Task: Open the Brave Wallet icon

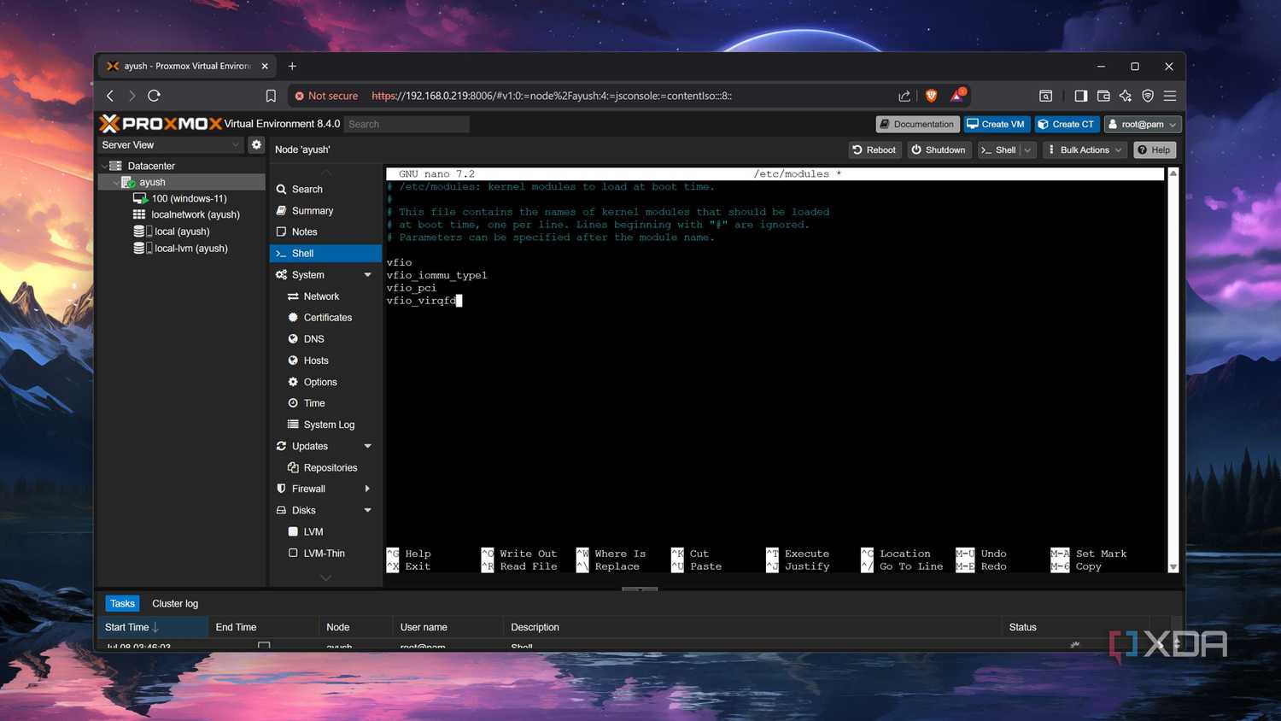Action: pyautogui.click(x=1103, y=96)
